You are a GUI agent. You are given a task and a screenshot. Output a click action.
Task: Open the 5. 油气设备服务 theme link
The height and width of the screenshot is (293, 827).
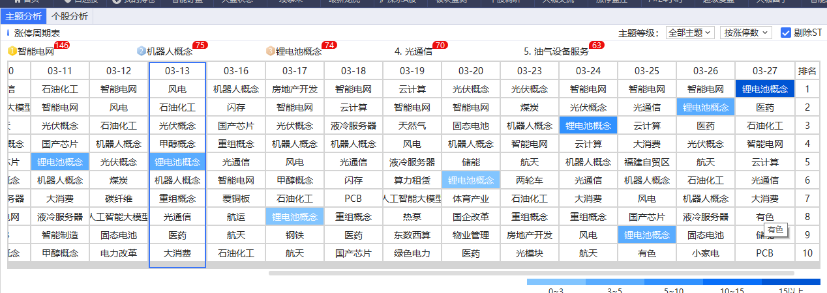[556, 51]
